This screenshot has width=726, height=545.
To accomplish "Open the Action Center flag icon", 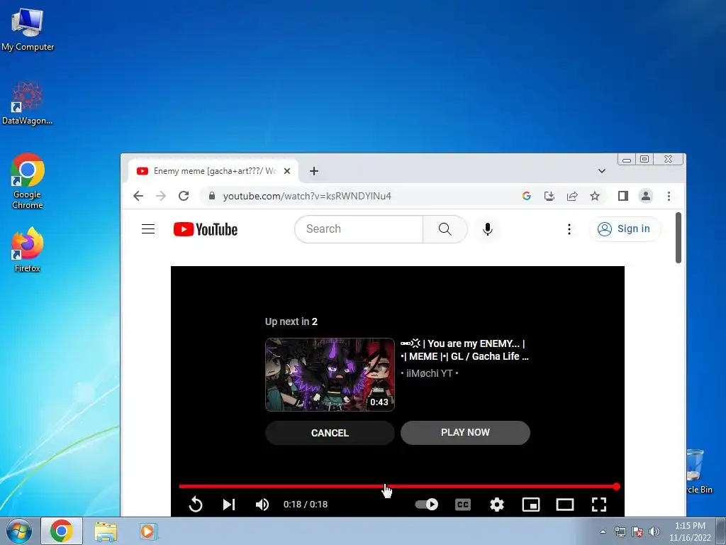I will (637, 532).
